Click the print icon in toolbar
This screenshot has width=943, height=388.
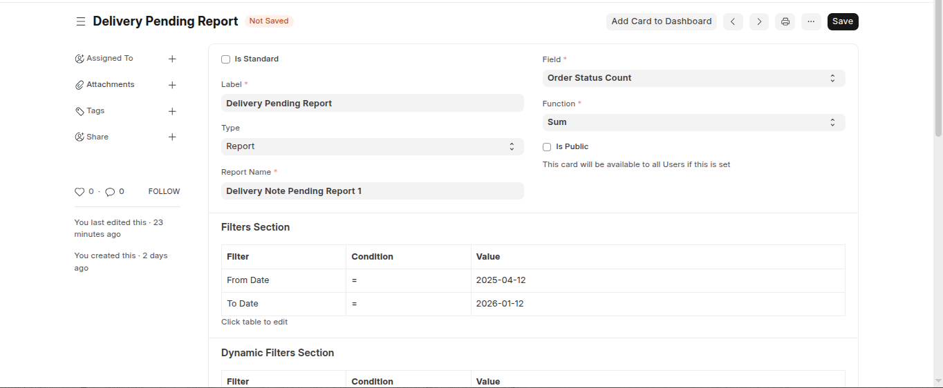pos(785,21)
